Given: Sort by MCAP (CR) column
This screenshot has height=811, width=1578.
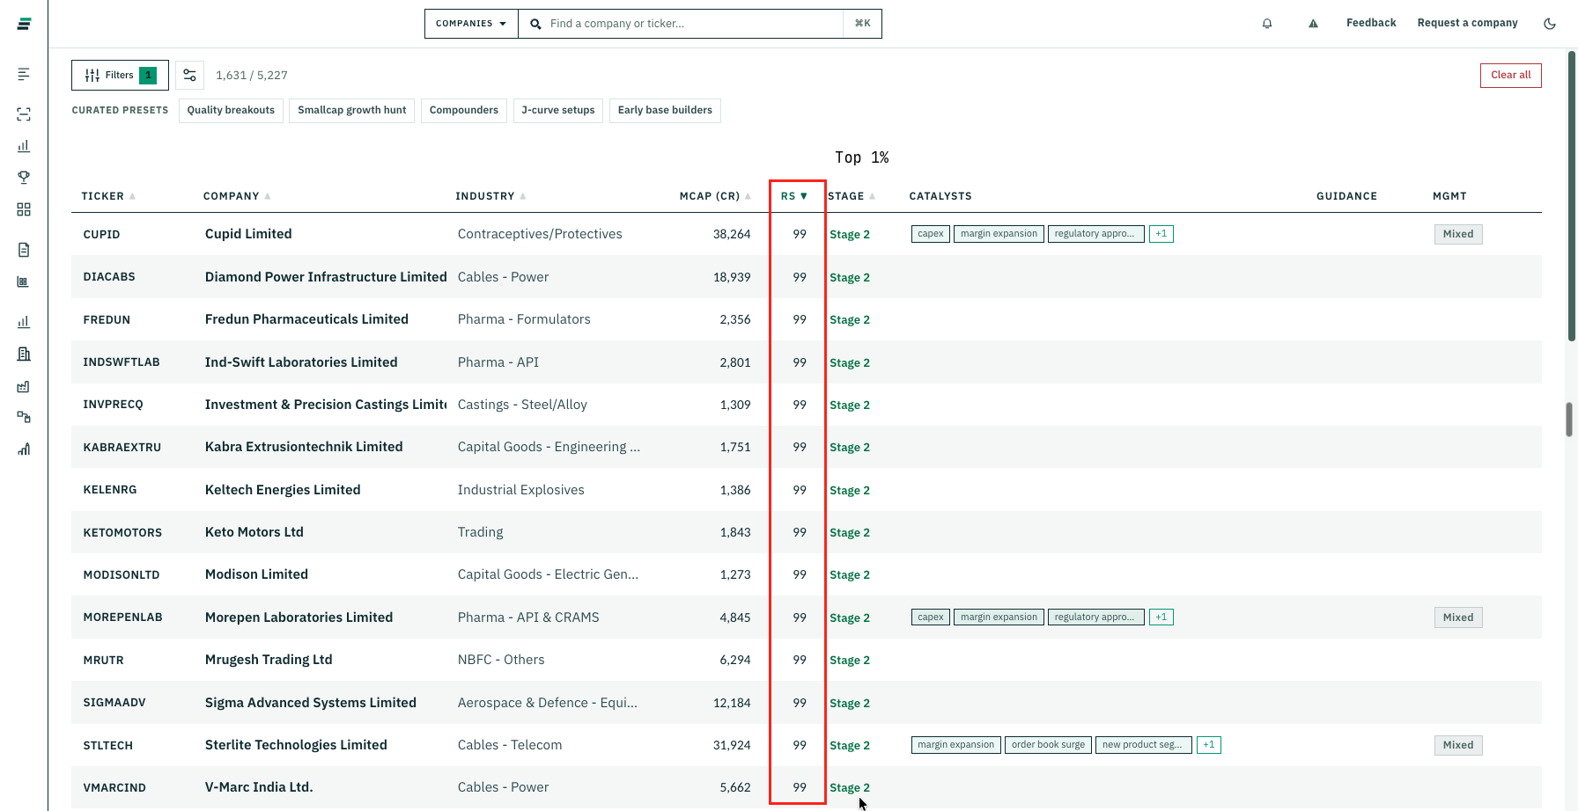Looking at the screenshot, I should tap(715, 196).
